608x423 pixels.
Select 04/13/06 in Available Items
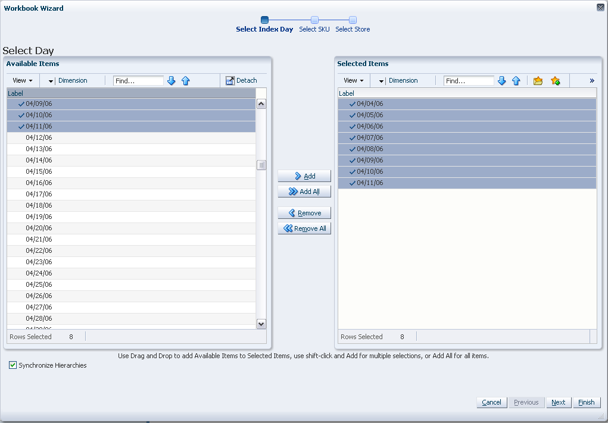[131, 149]
